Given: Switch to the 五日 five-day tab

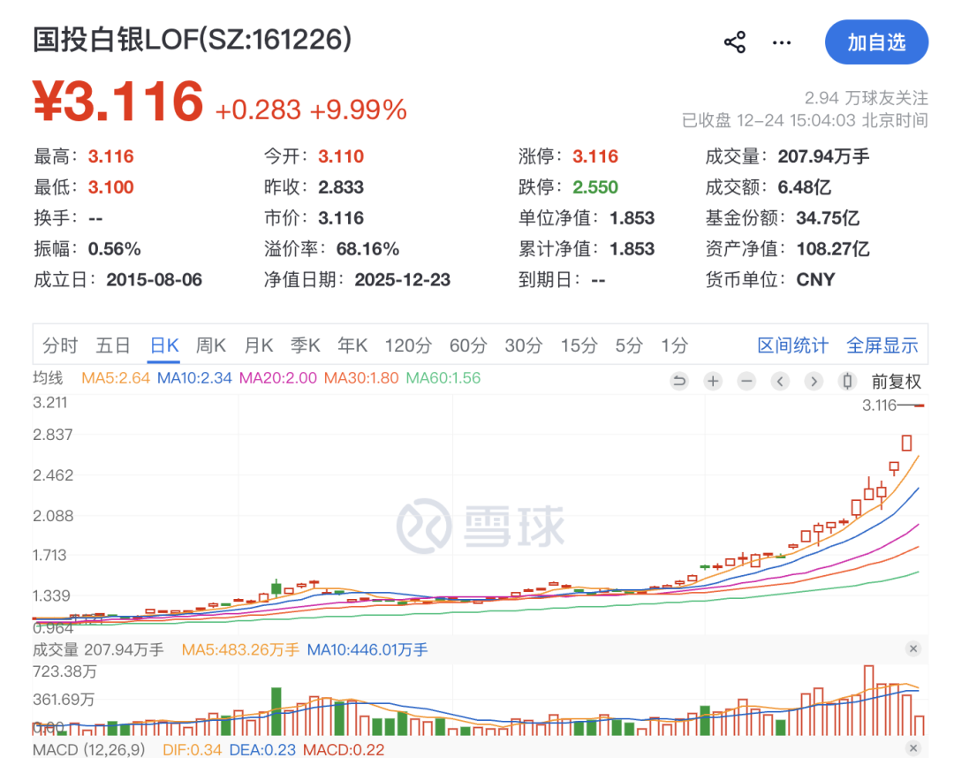Looking at the screenshot, I should click(x=111, y=345).
